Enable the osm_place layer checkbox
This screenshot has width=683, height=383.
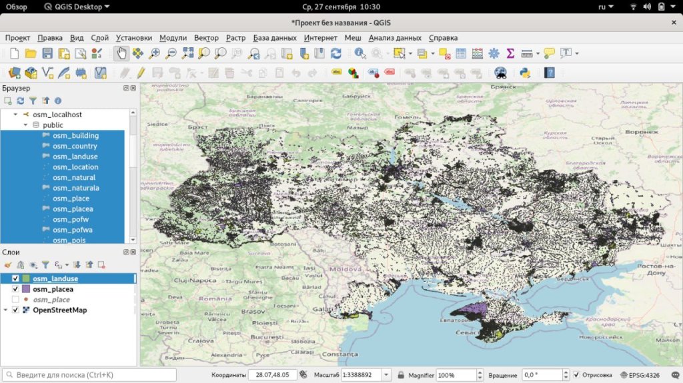pyautogui.click(x=15, y=300)
